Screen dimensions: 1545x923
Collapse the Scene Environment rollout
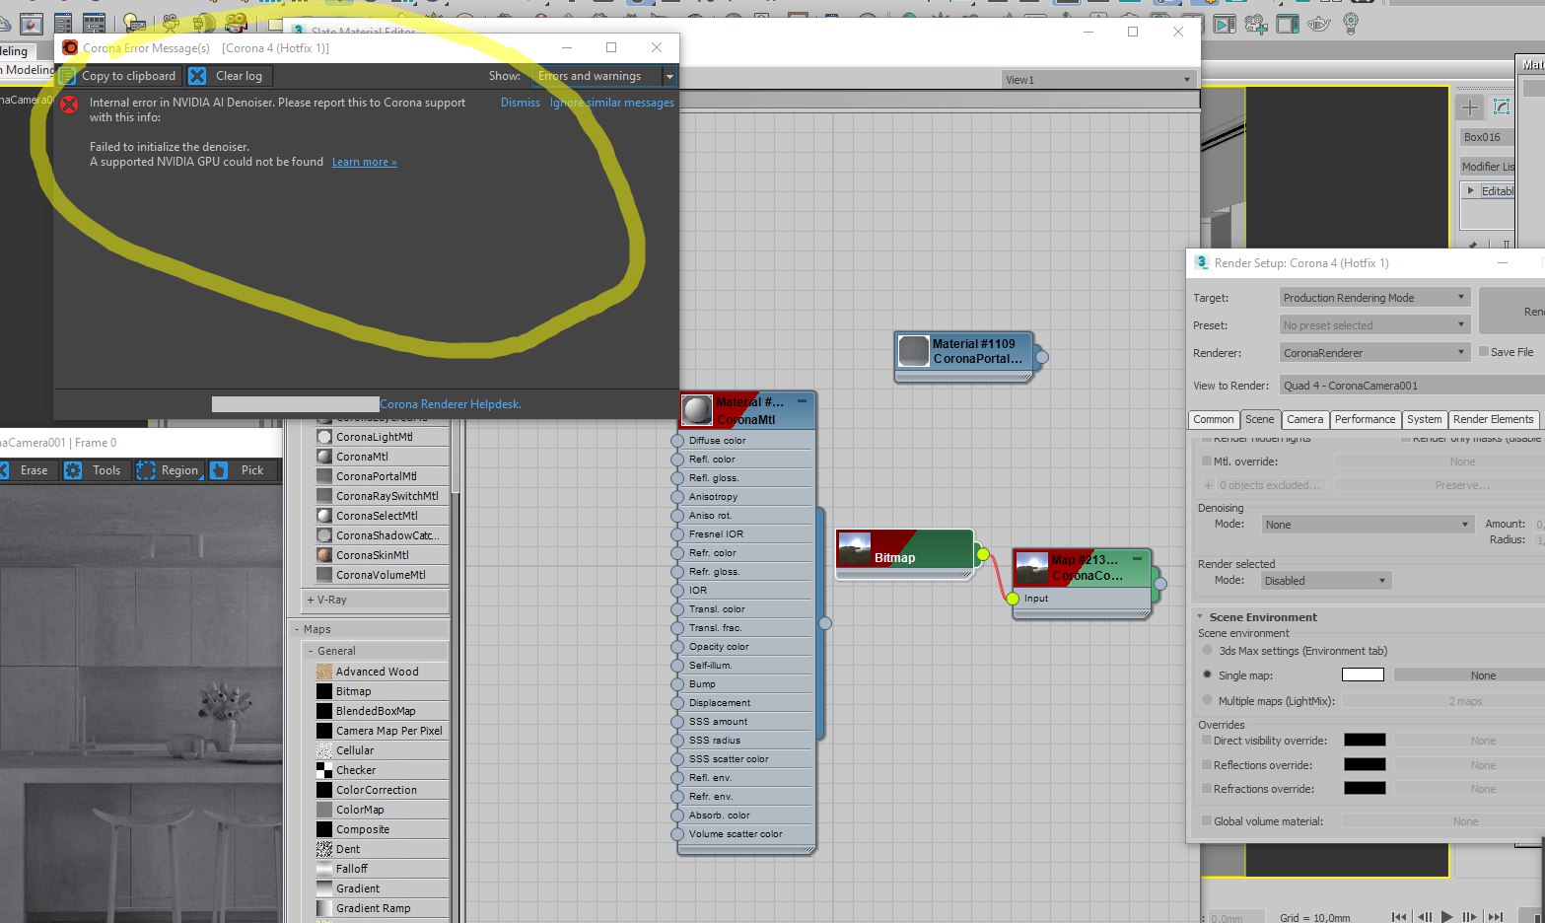[1200, 616]
